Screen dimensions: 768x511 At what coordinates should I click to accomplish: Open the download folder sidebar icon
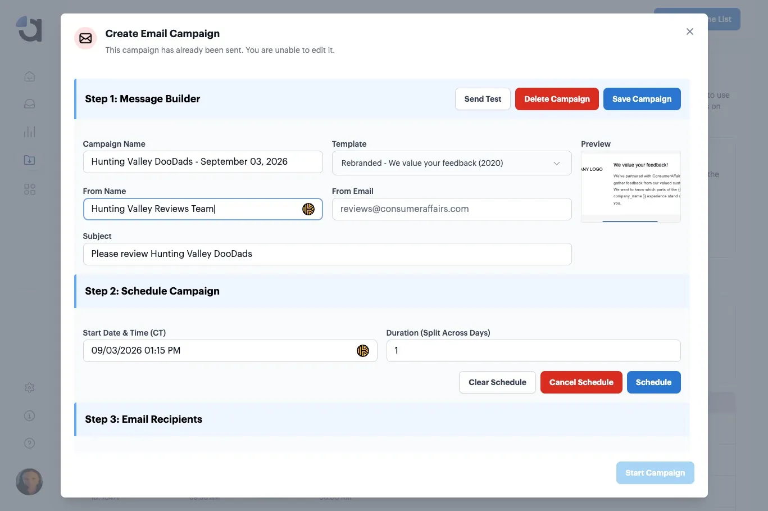(x=30, y=160)
